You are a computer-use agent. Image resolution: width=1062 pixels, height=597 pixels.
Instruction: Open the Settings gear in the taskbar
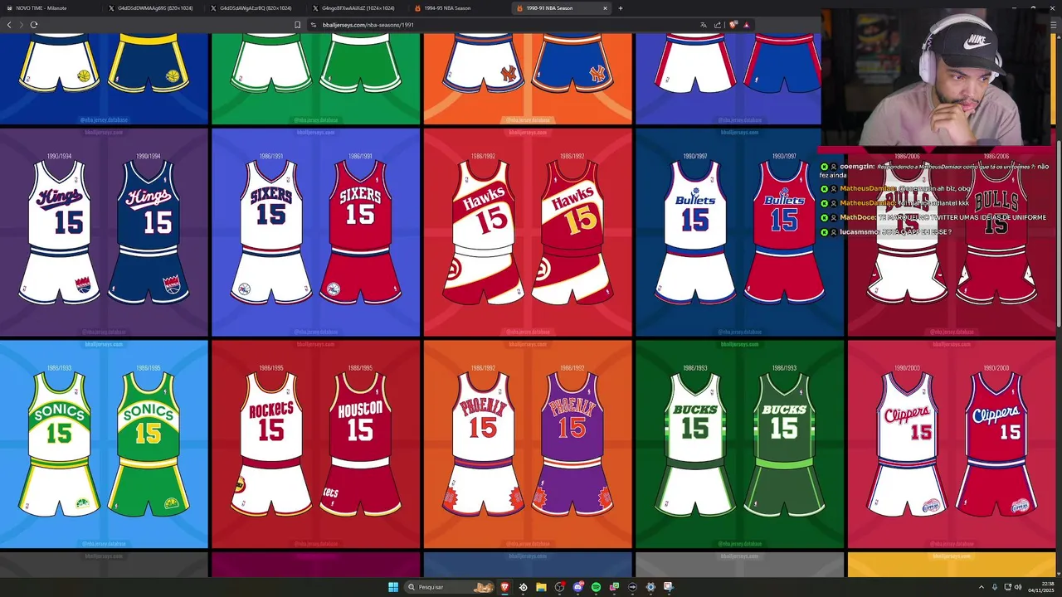[x=650, y=587]
